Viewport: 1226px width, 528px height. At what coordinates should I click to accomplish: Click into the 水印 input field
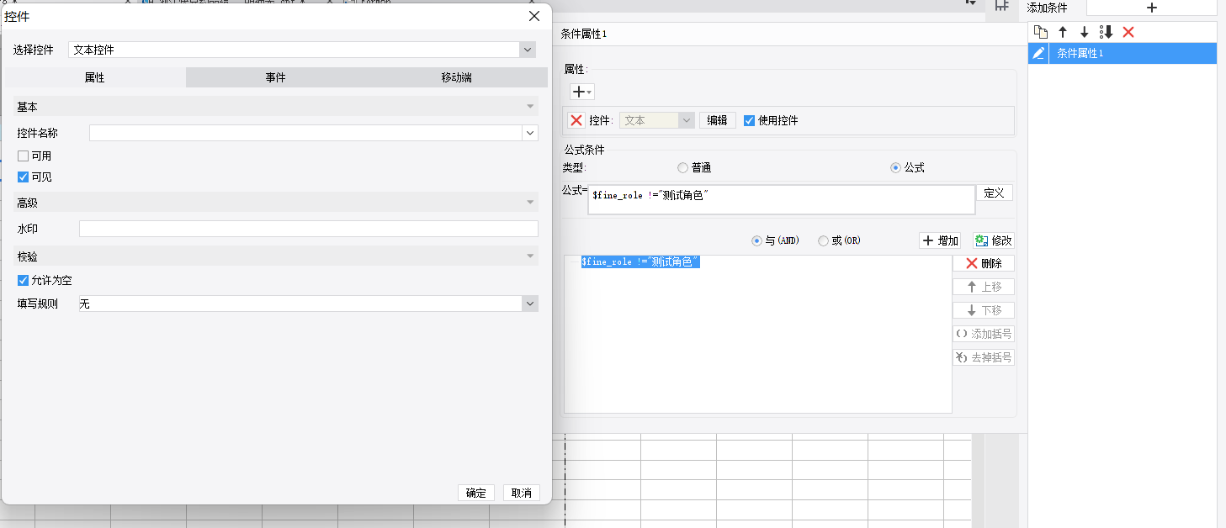point(308,229)
